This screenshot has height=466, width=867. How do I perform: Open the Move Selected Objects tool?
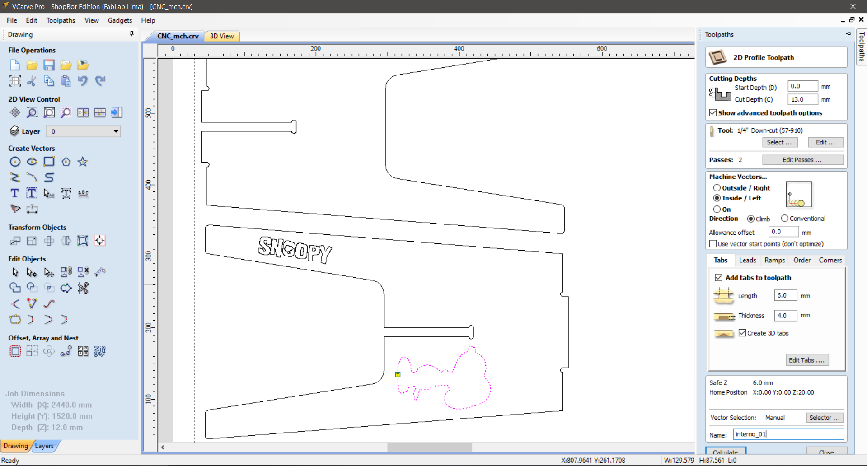(x=15, y=241)
